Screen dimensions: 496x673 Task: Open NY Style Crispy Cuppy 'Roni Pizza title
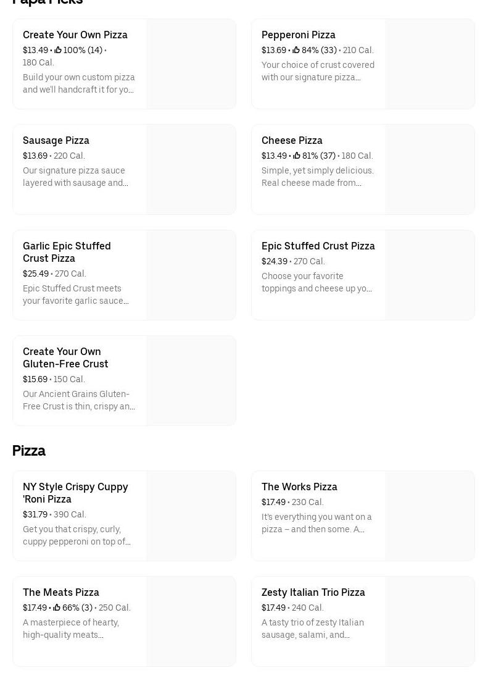[75, 493]
